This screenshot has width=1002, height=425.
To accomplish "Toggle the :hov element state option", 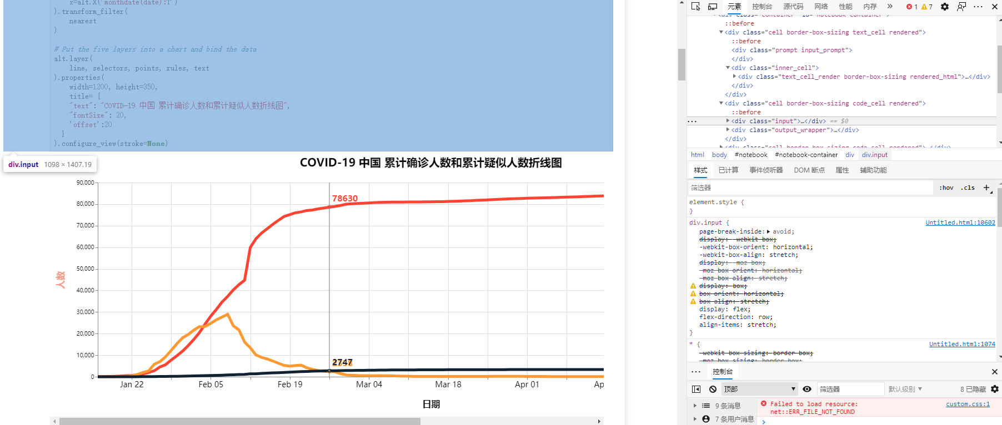I will point(946,188).
